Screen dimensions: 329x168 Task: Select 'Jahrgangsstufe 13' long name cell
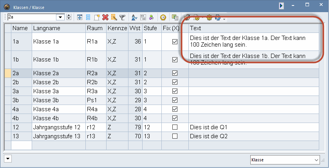click(59, 136)
